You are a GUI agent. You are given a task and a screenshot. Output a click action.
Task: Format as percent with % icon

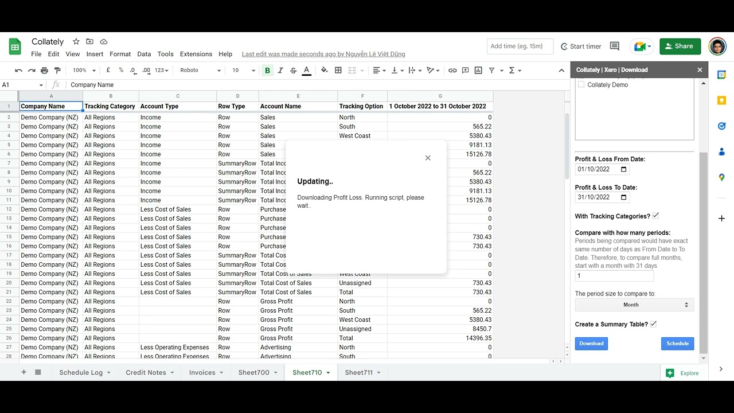(121, 70)
